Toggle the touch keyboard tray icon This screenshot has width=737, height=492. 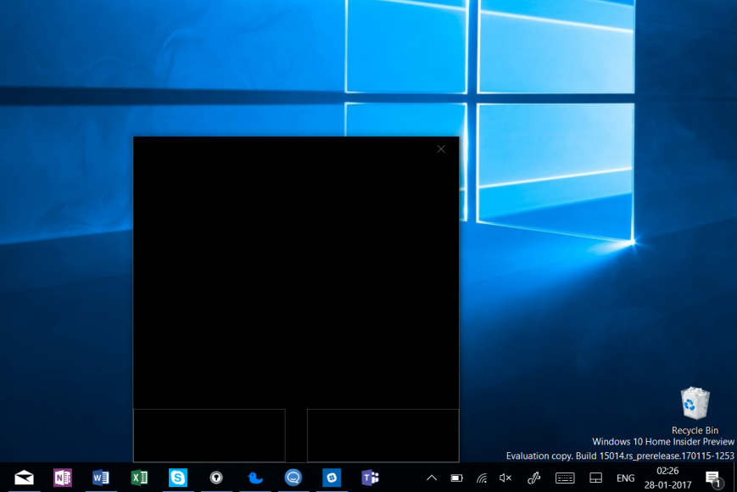tap(565, 478)
